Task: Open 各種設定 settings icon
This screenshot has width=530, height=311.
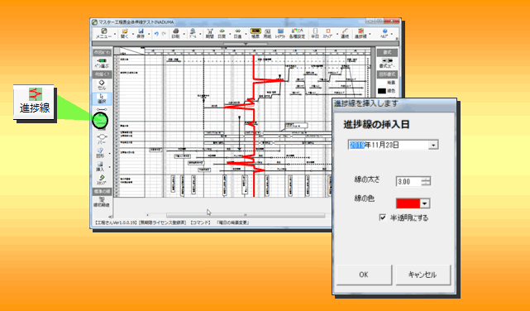Action: click(x=297, y=33)
